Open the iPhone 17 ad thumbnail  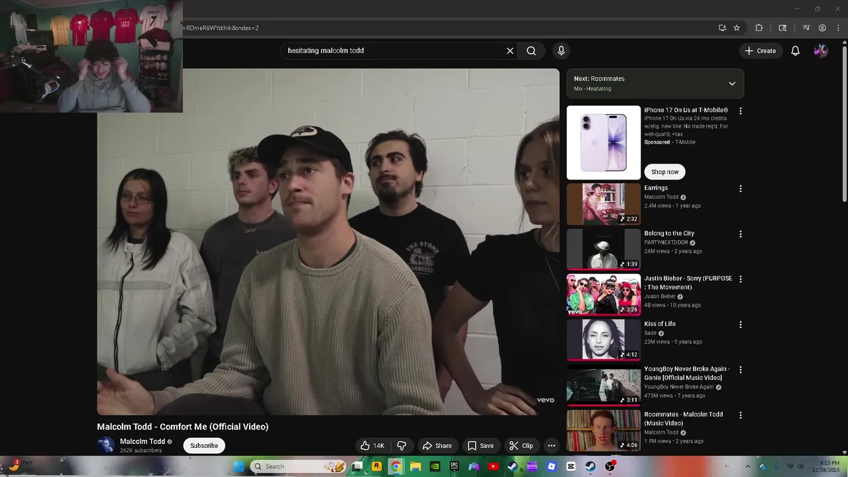604,142
